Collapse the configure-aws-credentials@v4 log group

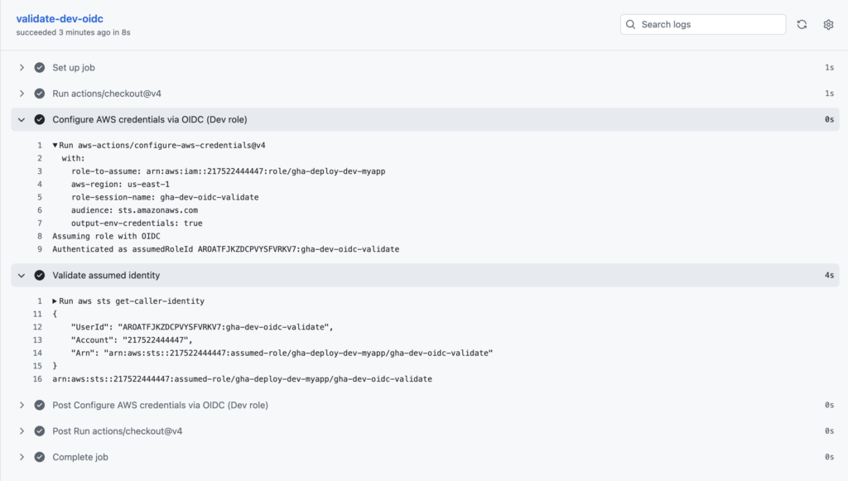[x=55, y=144]
